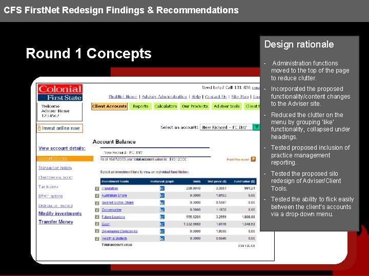Click the Transfer Money link
Screen dimensions: 369x276
click(56, 221)
